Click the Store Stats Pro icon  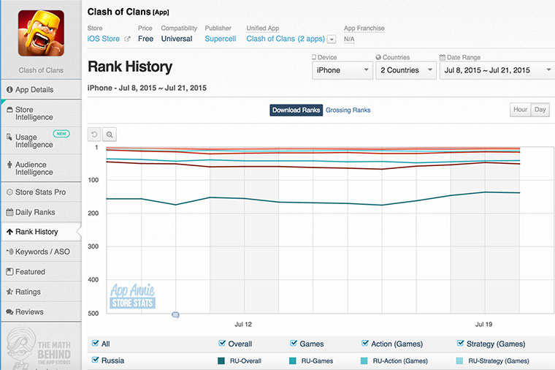click(x=9, y=192)
